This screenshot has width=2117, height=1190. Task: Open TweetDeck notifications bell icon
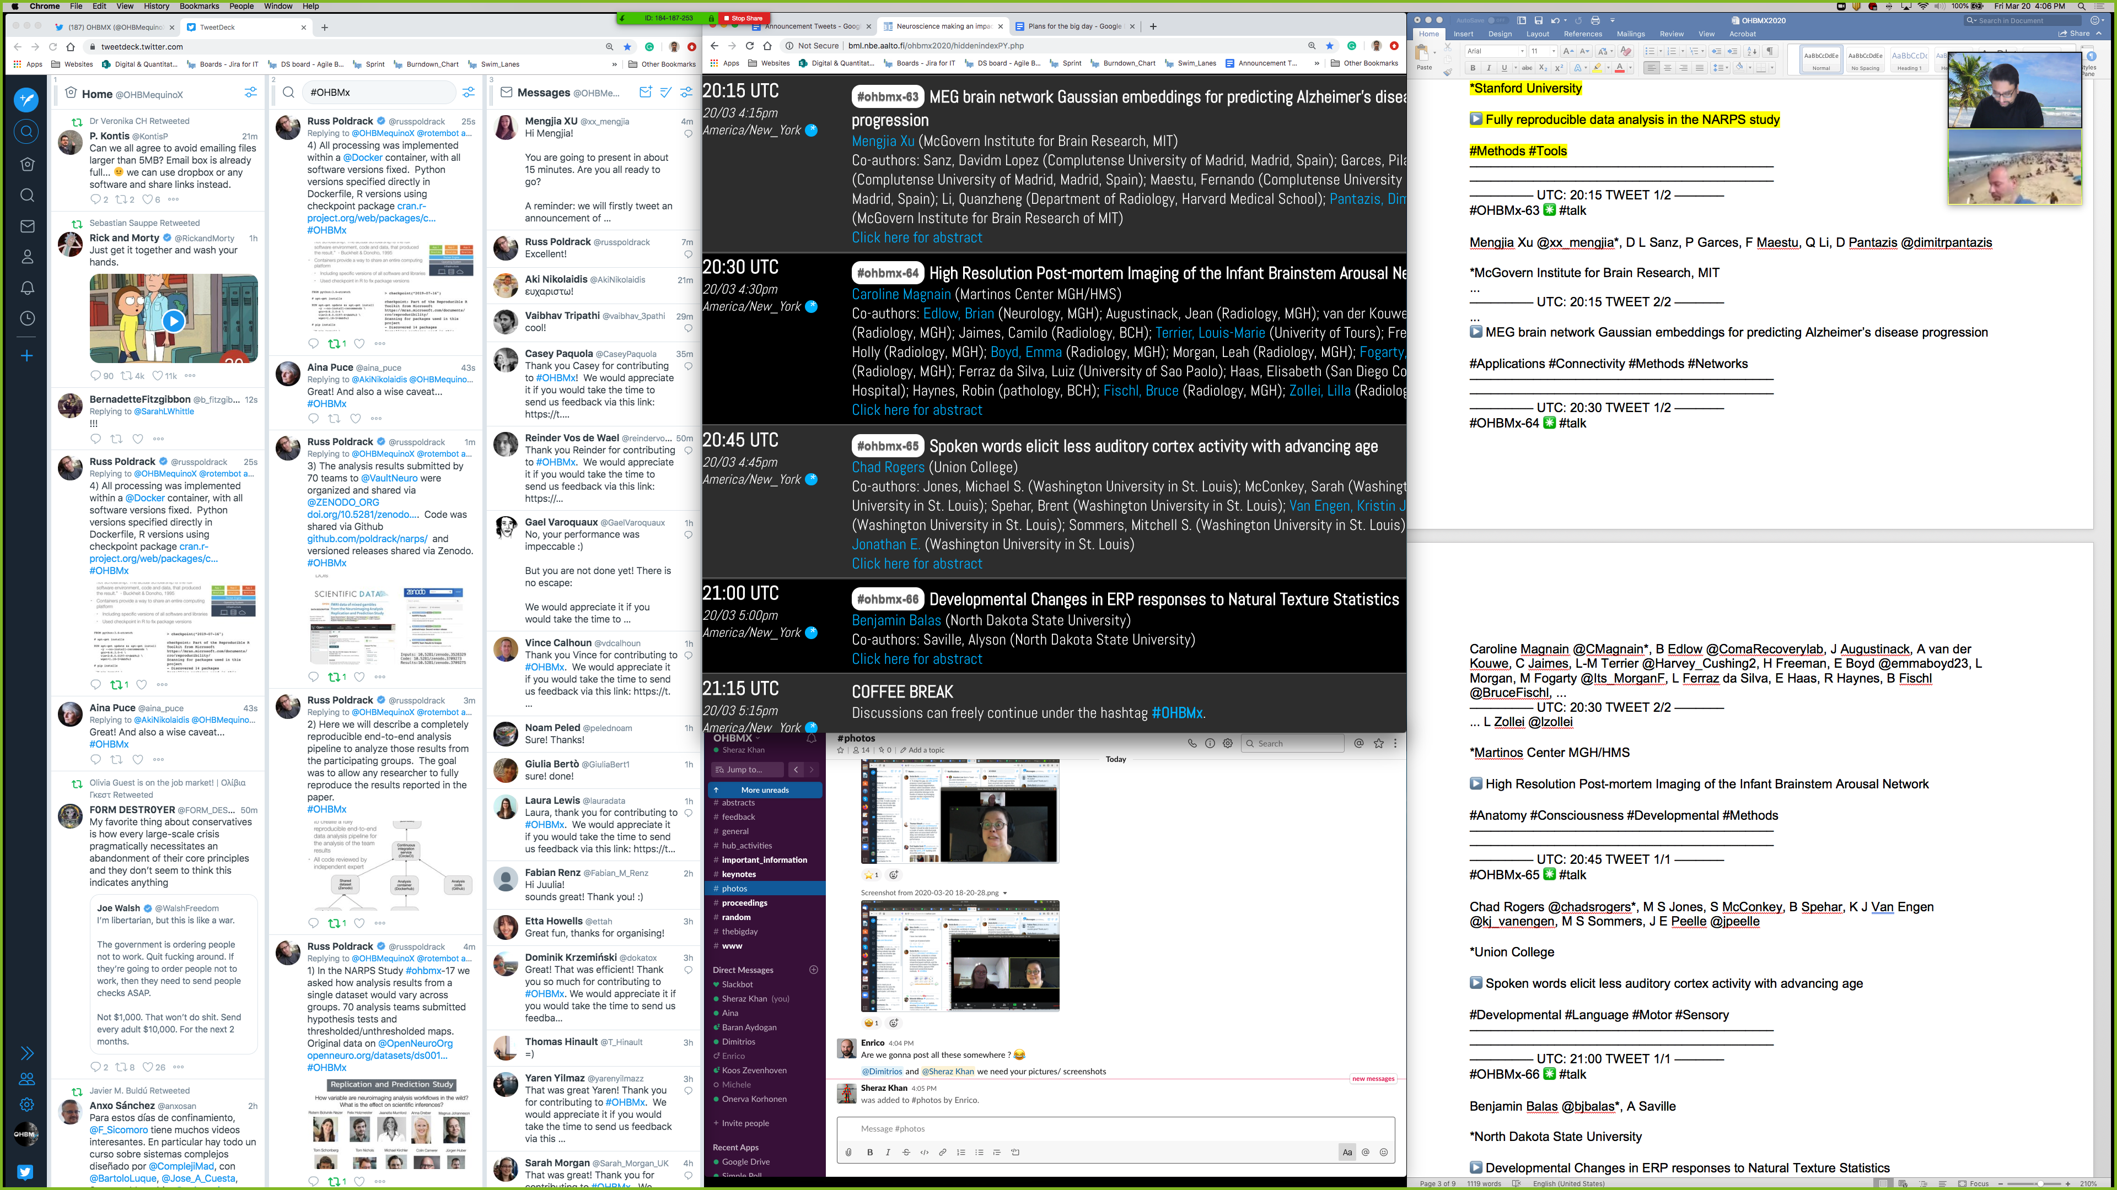click(x=27, y=288)
